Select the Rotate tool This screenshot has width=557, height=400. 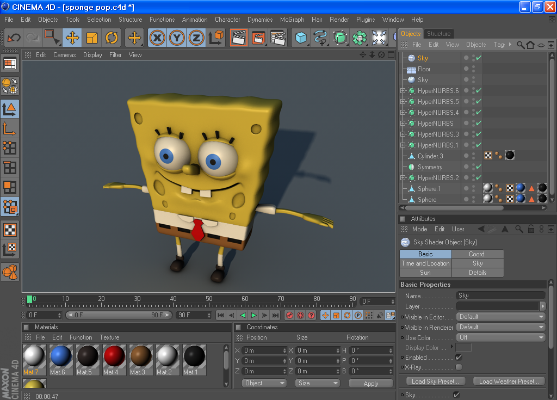pos(112,38)
